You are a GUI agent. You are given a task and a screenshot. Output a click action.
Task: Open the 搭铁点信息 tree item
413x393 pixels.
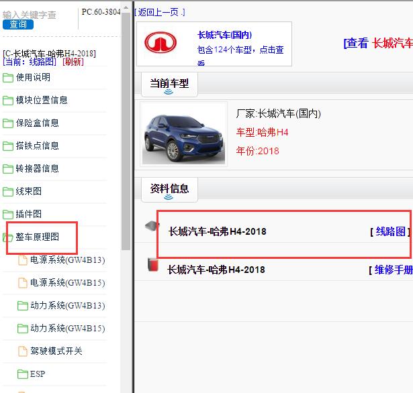[x=37, y=146]
